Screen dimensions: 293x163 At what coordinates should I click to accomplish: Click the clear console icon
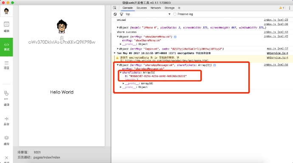click(x=115, y=14)
